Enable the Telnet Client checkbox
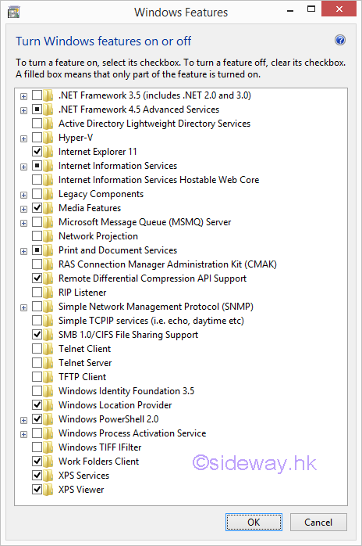The width and height of the screenshot is (362, 546). 37,349
